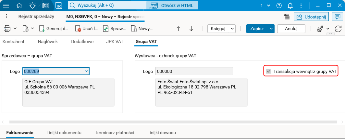Open the Terminarz płatności tab

point(115,133)
